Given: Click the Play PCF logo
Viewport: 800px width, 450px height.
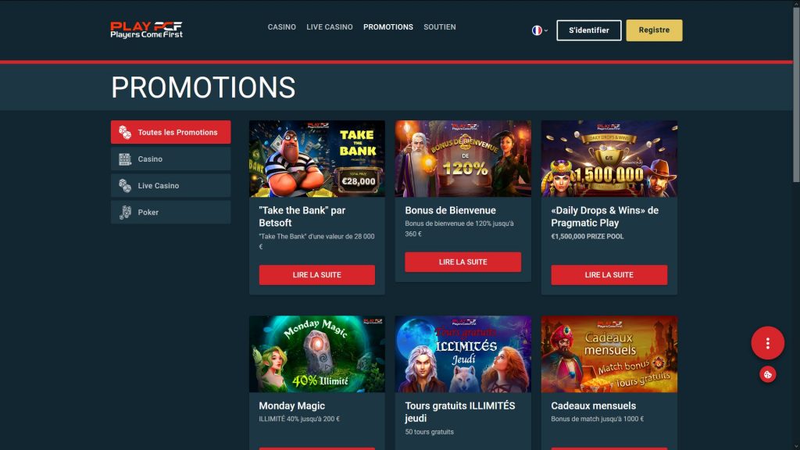Looking at the screenshot, I should click(x=146, y=30).
